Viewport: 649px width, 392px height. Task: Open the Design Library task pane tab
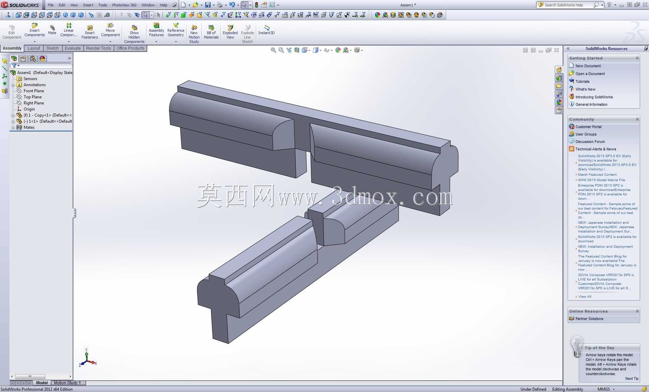coord(559,78)
